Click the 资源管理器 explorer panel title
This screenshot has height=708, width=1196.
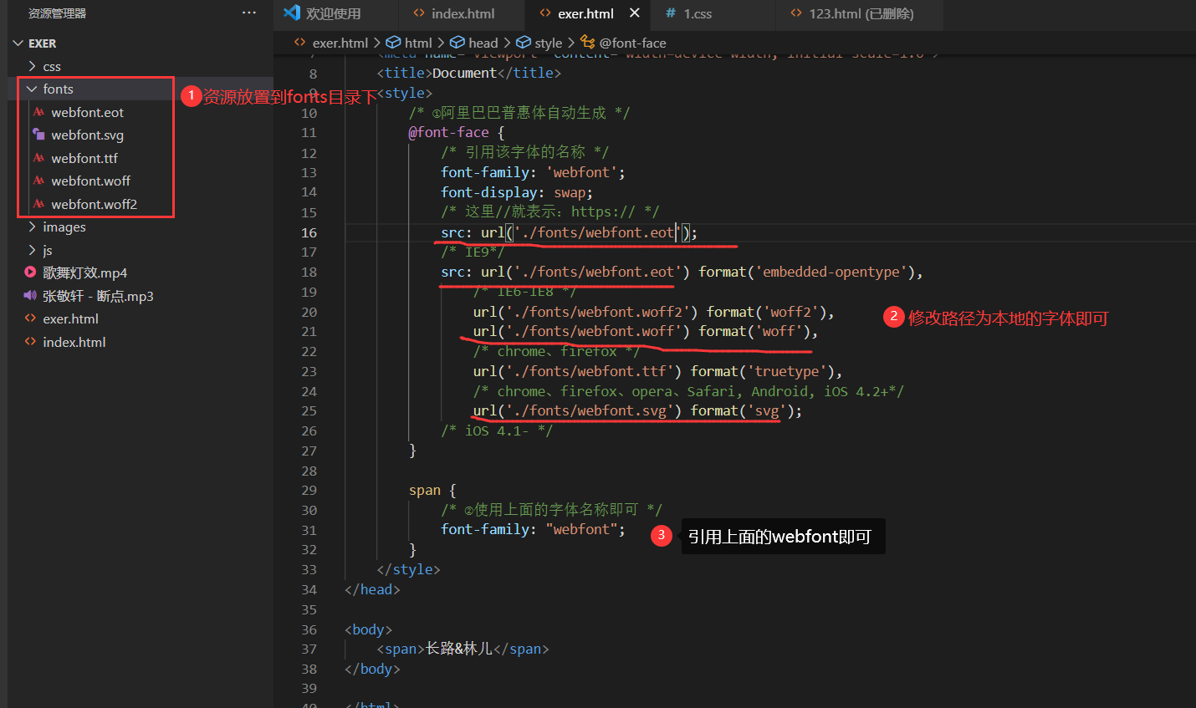57,13
